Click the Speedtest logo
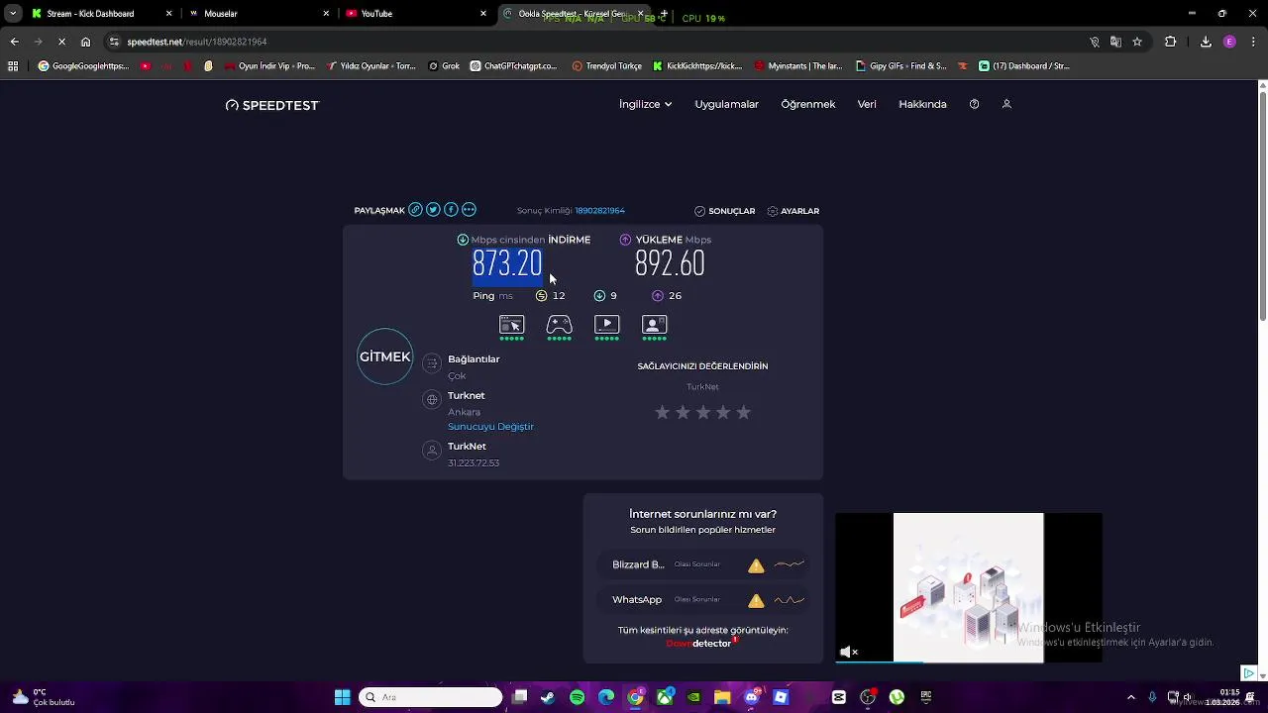The image size is (1268, 713). pos(272,105)
